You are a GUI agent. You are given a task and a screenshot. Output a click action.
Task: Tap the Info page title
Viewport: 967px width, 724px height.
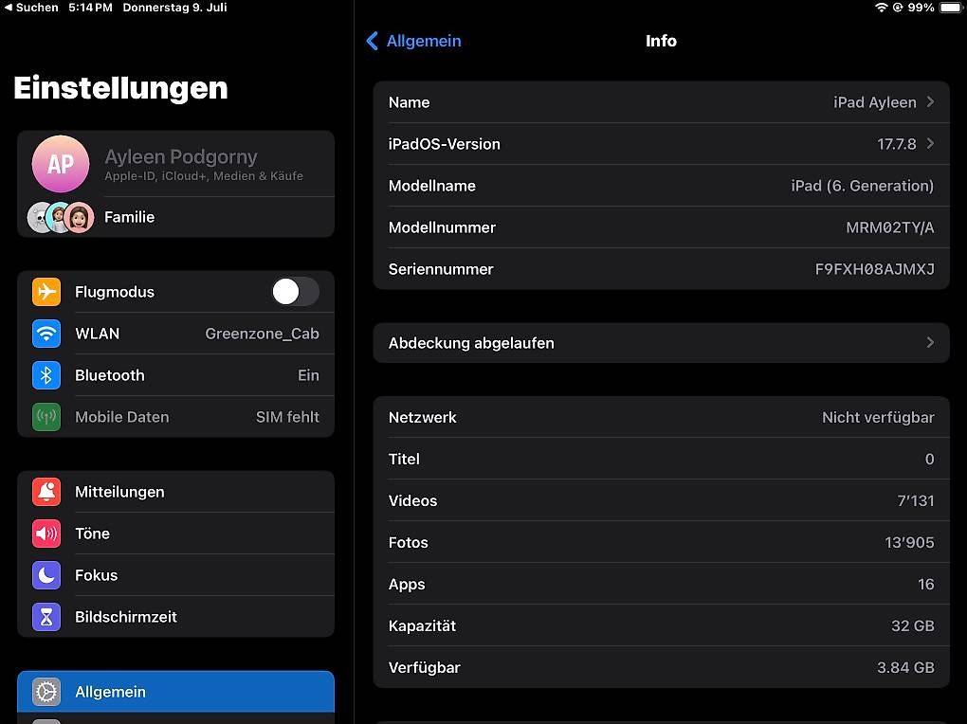661,41
